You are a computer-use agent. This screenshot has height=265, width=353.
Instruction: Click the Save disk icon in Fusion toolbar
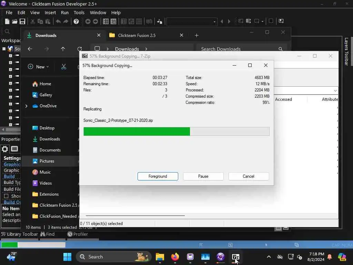pyautogui.click(x=22, y=21)
